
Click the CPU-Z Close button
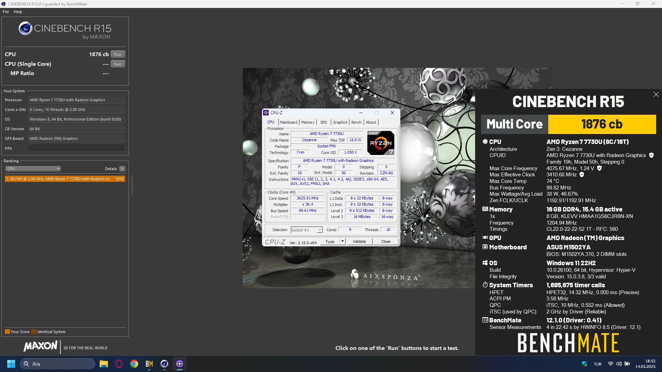tap(386, 242)
